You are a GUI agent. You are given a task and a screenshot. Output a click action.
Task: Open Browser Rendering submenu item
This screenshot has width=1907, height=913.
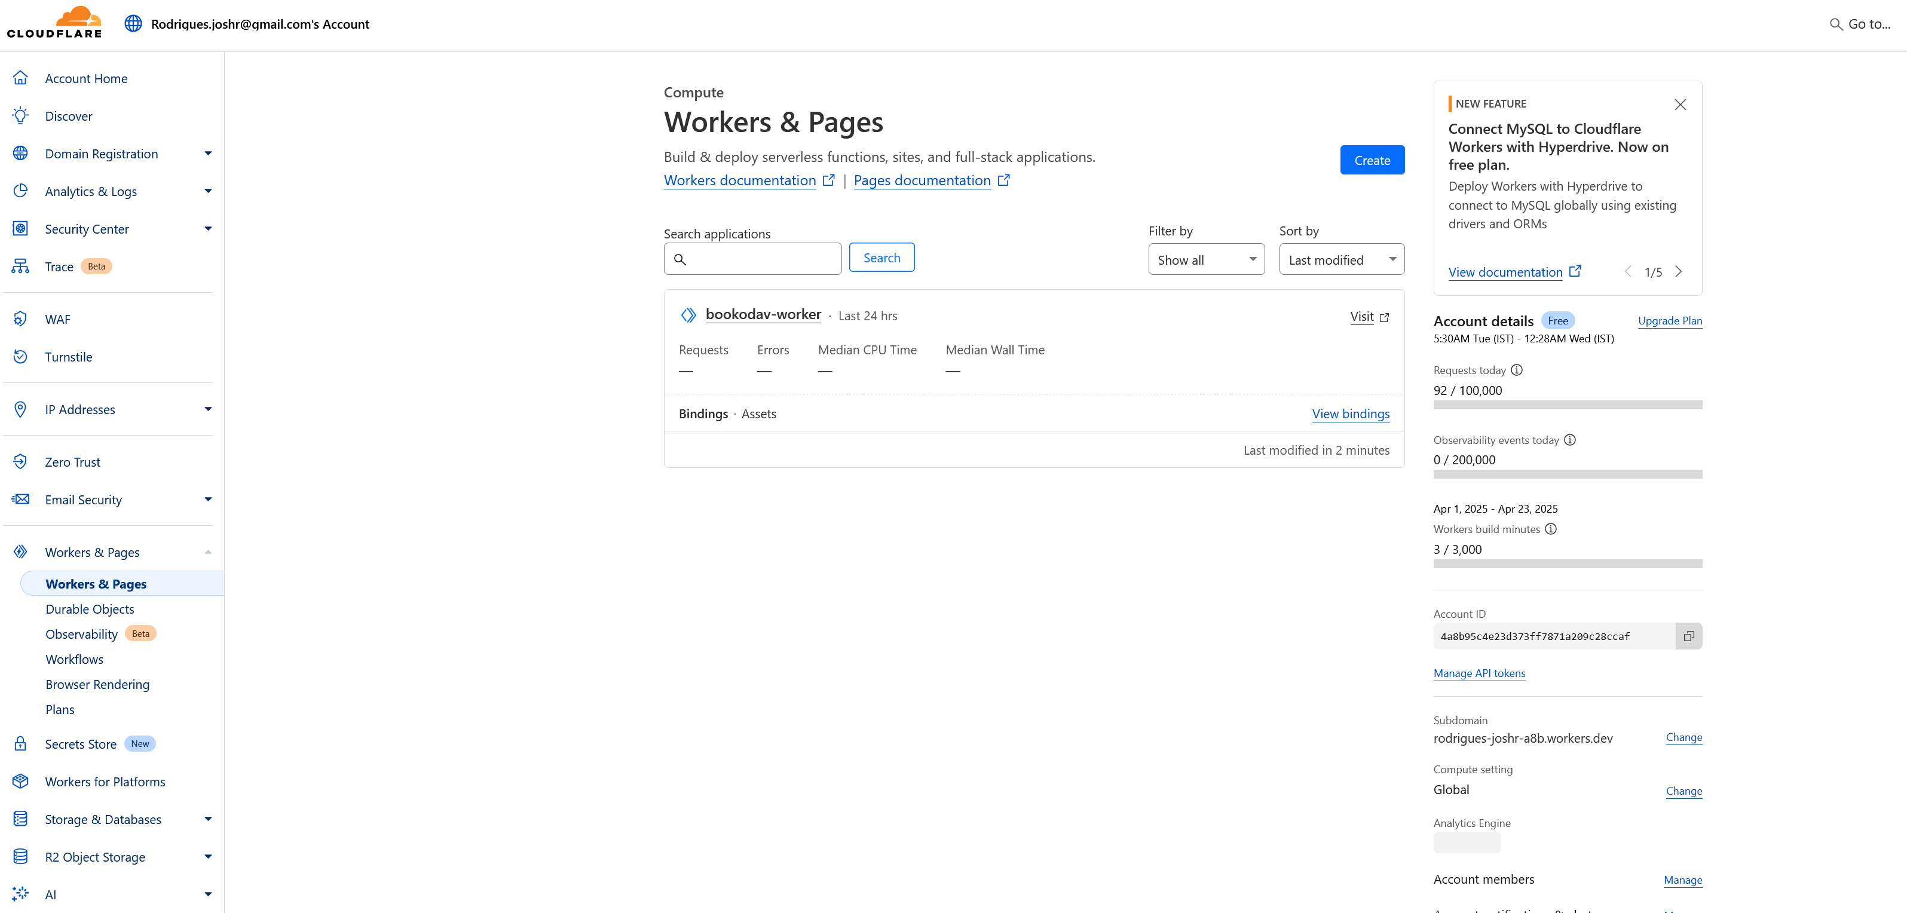97,684
